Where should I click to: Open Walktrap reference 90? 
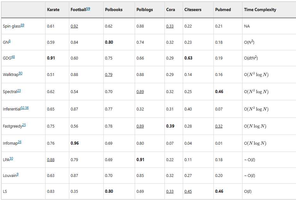[21, 73]
